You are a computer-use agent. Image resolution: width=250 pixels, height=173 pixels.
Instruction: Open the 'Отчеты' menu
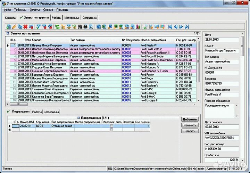click(x=35, y=10)
